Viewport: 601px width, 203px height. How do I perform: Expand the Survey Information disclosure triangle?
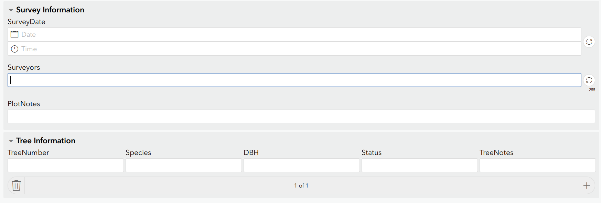[11, 10]
